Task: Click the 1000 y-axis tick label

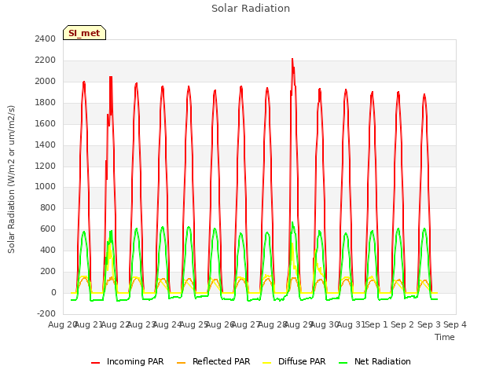Action: [x=46, y=187]
